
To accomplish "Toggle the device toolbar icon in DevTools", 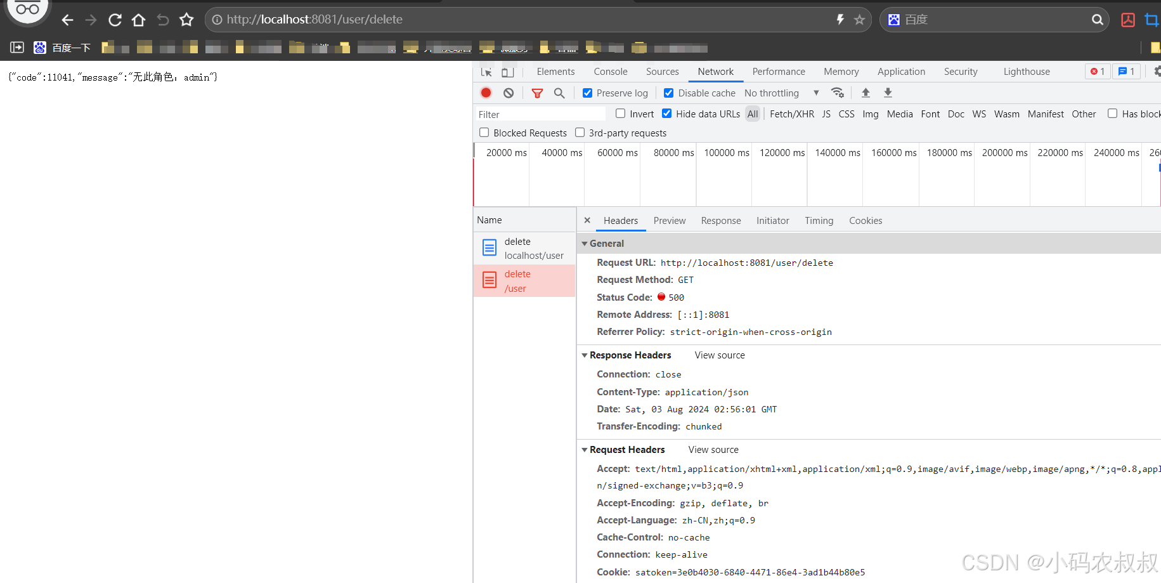I will click(x=508, y=72).
